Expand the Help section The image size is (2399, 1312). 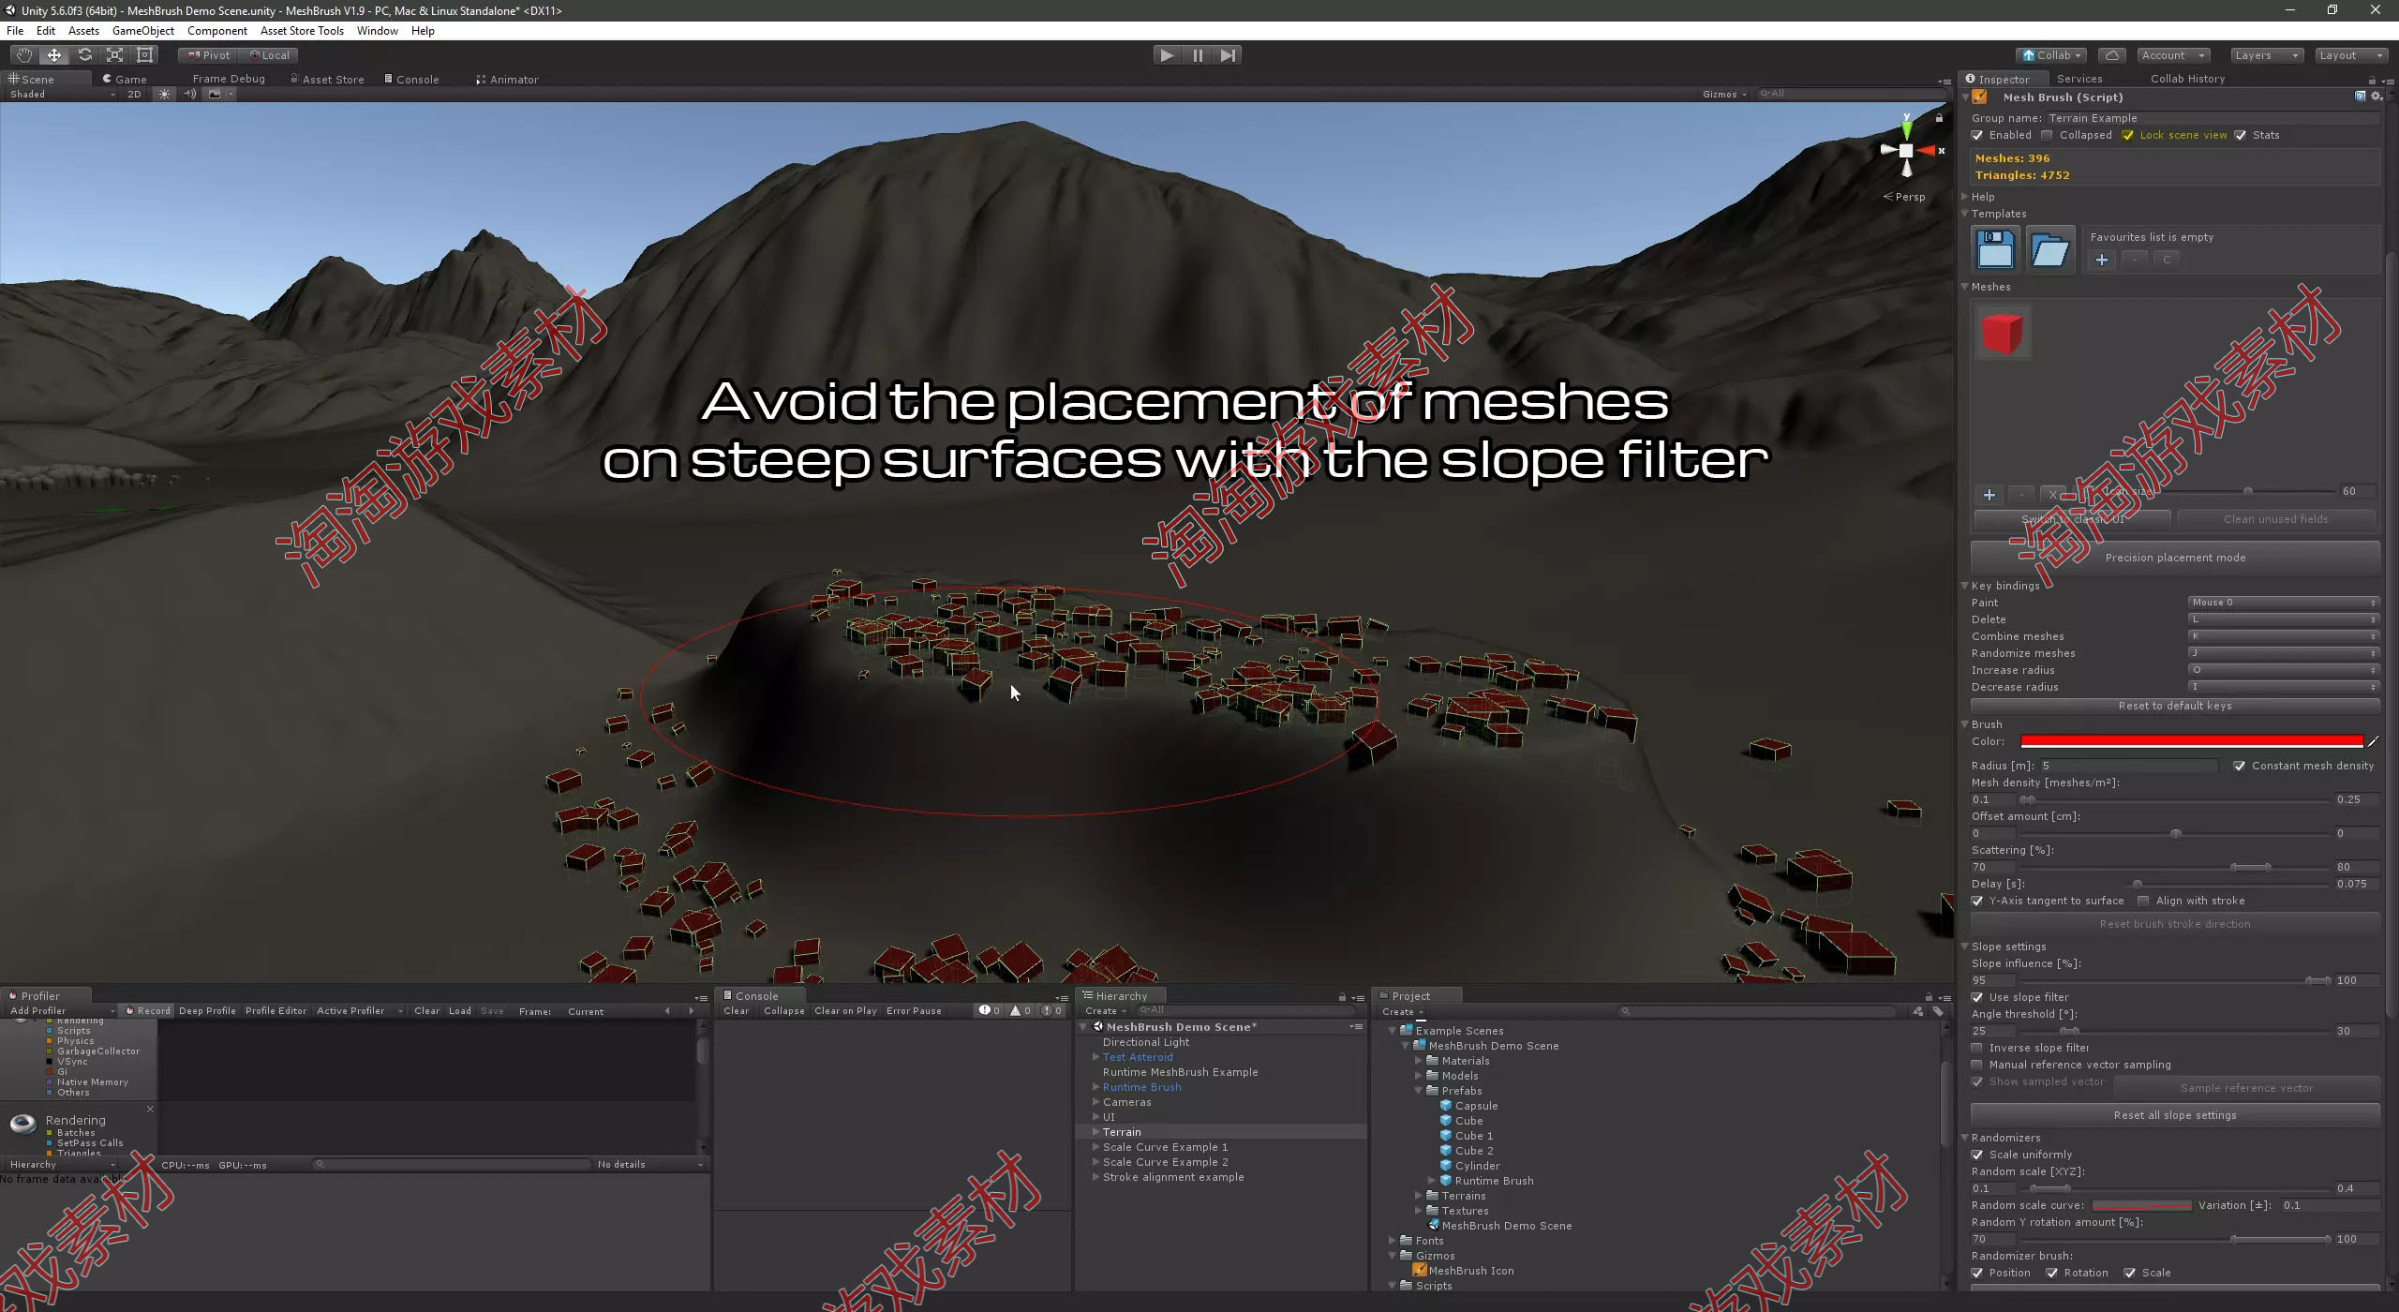[x=1965, y=197]
